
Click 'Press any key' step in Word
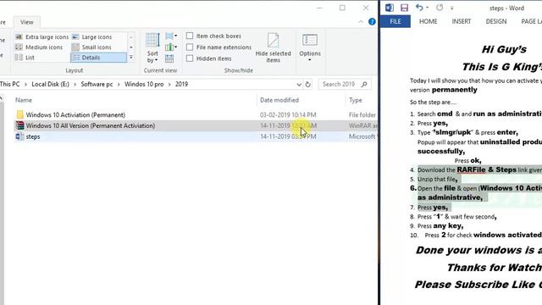click(x=440, y=226)
